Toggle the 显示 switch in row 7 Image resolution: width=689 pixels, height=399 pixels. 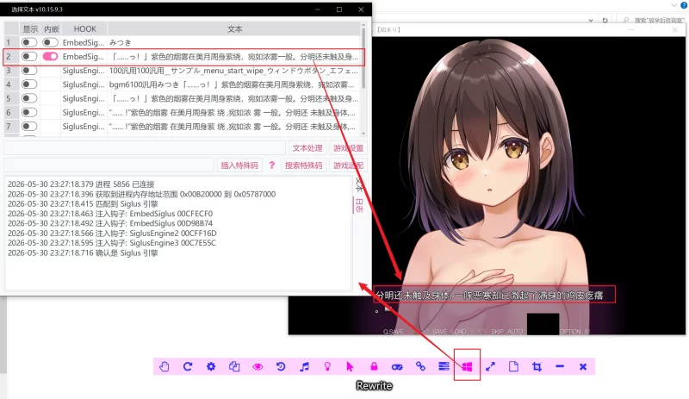pyautogui.click(x=29, y=127)
